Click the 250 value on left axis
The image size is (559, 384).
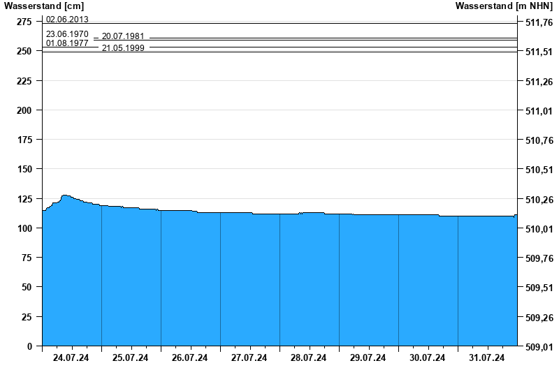tap(24, 52)
